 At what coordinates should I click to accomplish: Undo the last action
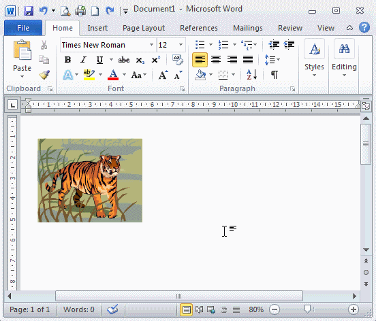coord(44,11)
